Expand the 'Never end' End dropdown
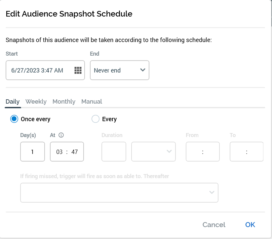Screen dimensions: 272x239 point(119,70)
